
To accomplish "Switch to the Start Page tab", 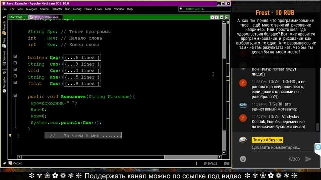I will pyautogui.click(x=18, y=17).
